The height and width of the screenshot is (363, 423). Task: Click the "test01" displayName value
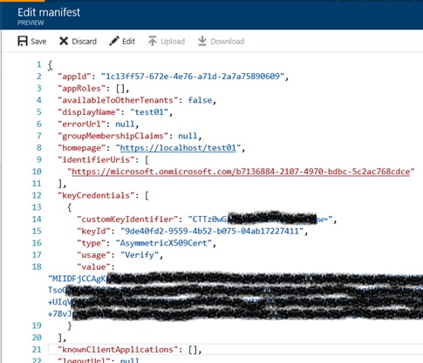pos(149,112)
